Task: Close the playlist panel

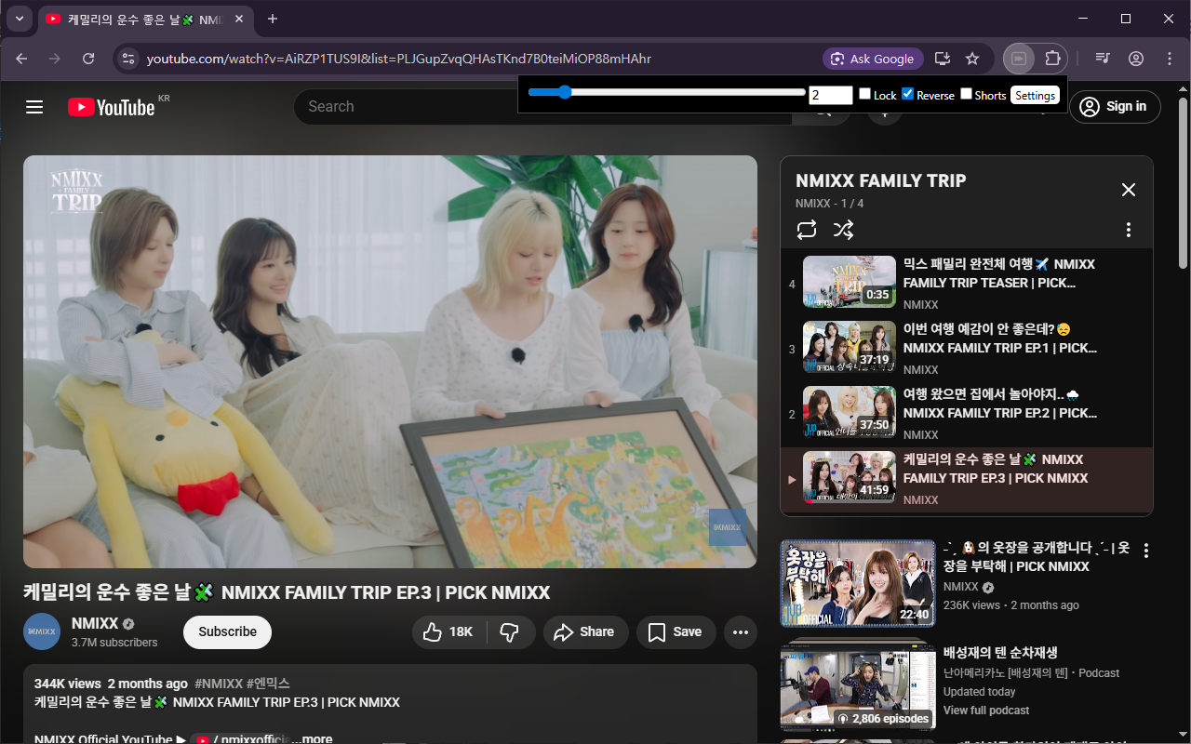Action: click(x=1128, y=190)
